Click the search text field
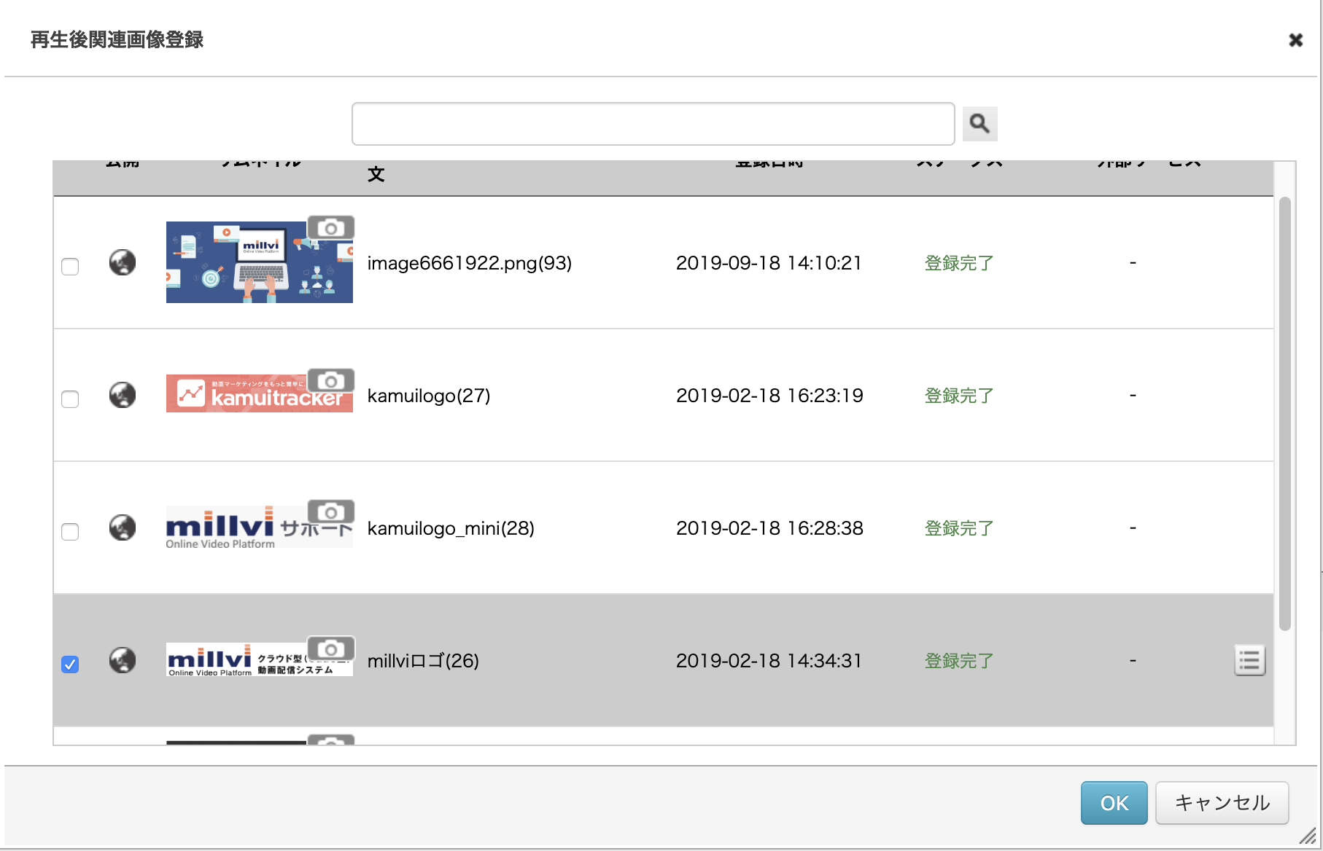 tap(653, 124)
